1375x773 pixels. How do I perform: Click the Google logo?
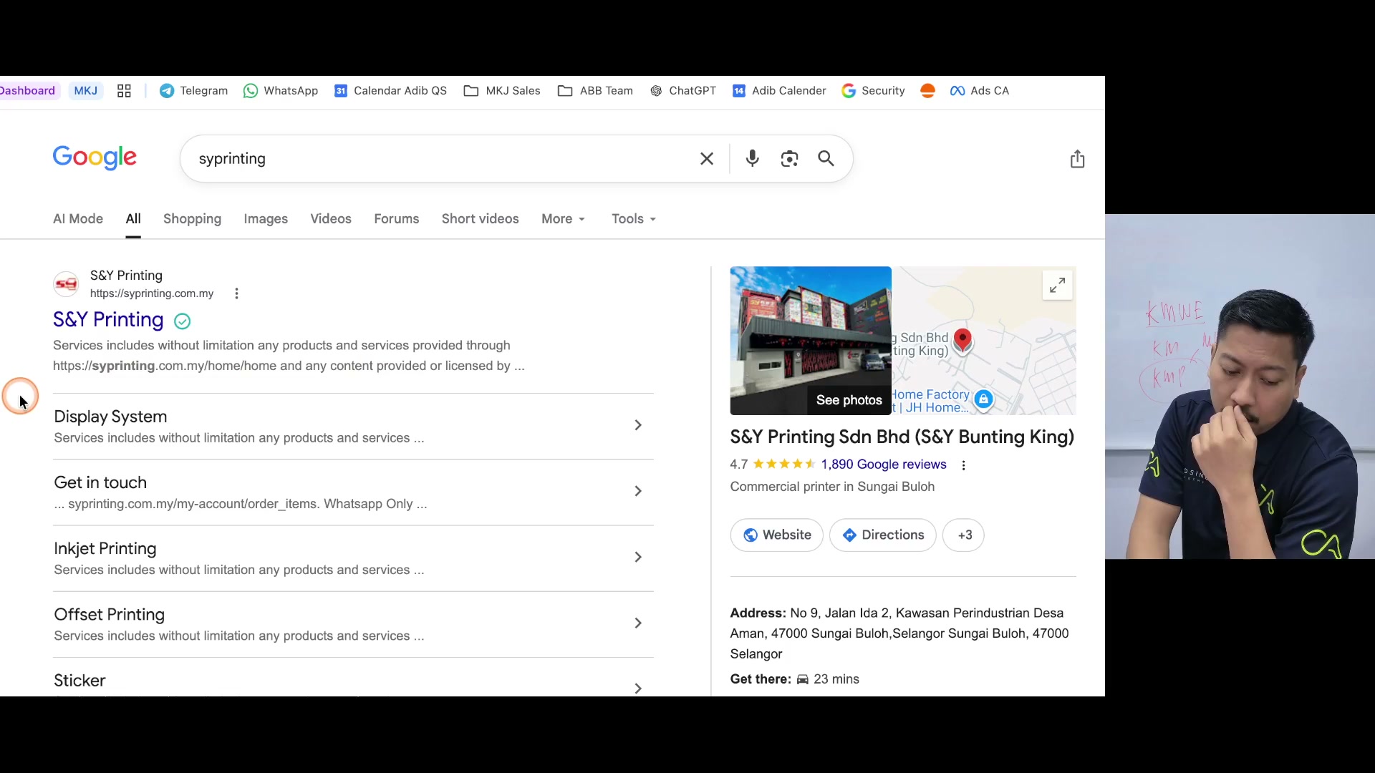click(95, 158)
